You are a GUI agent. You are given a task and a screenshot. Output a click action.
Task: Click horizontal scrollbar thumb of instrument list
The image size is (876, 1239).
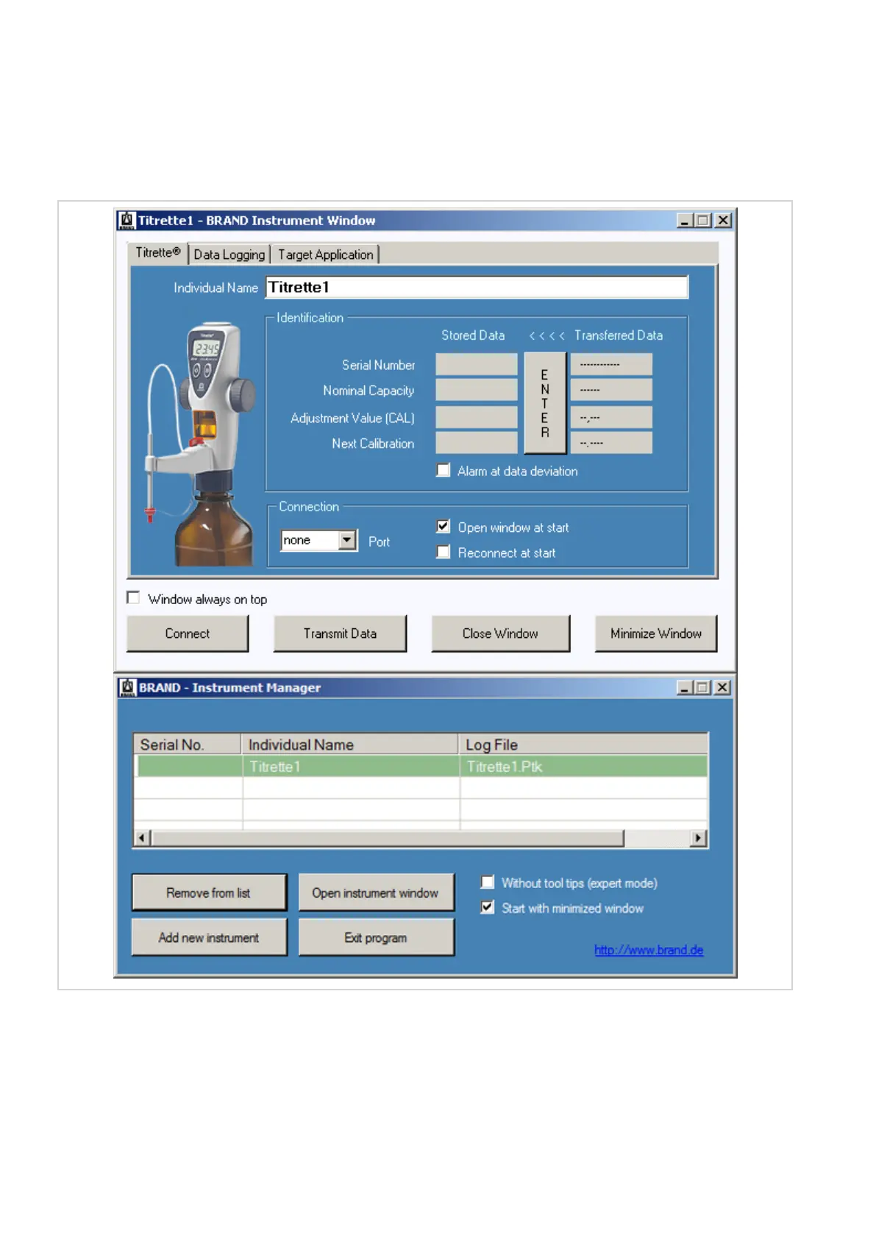[388, 838]
